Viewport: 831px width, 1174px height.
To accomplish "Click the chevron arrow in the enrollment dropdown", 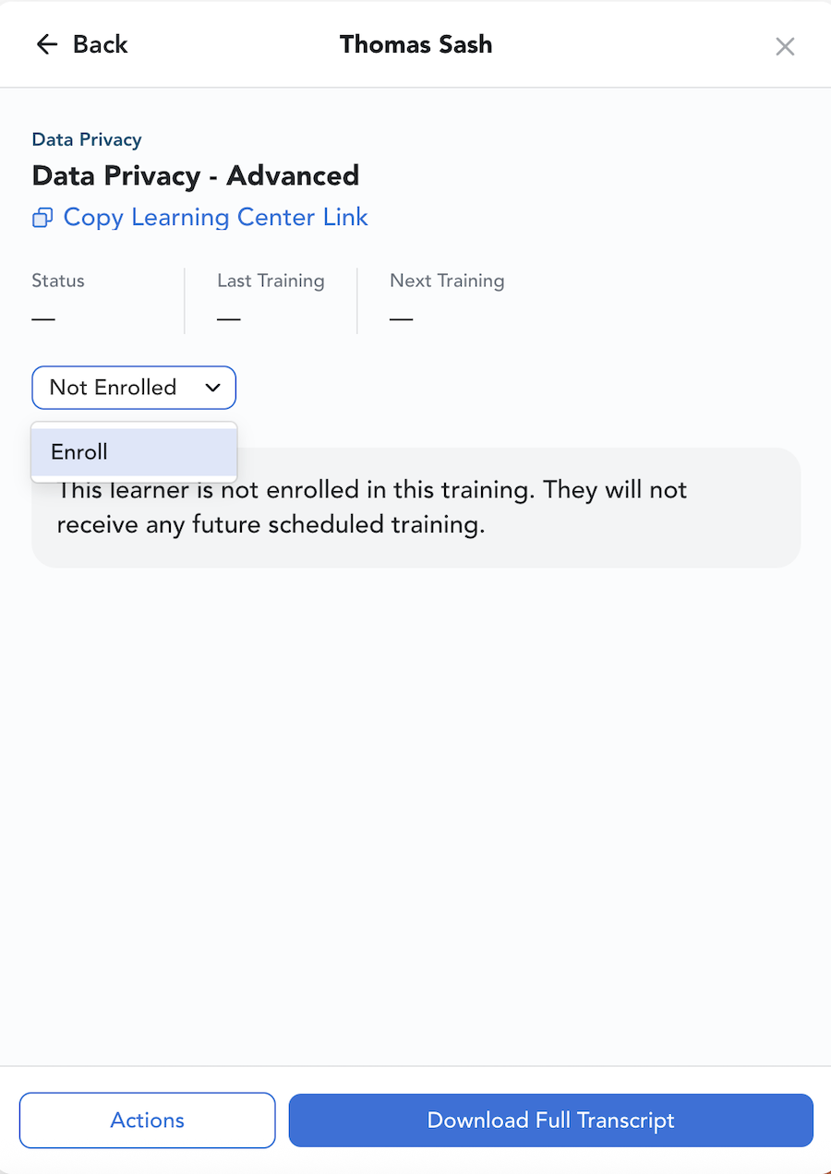I will pyautogui.click(x=213, y=388).
